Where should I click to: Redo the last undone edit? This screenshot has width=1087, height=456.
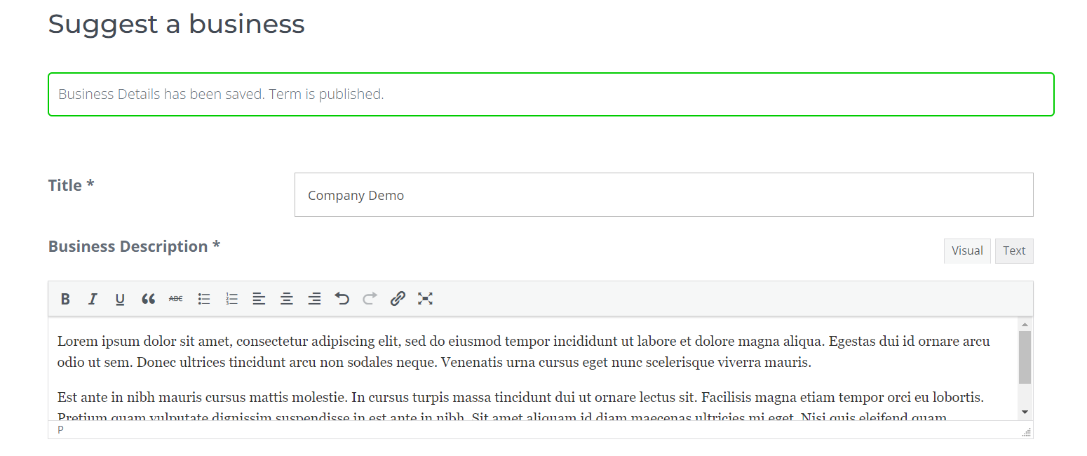[370, 299]
